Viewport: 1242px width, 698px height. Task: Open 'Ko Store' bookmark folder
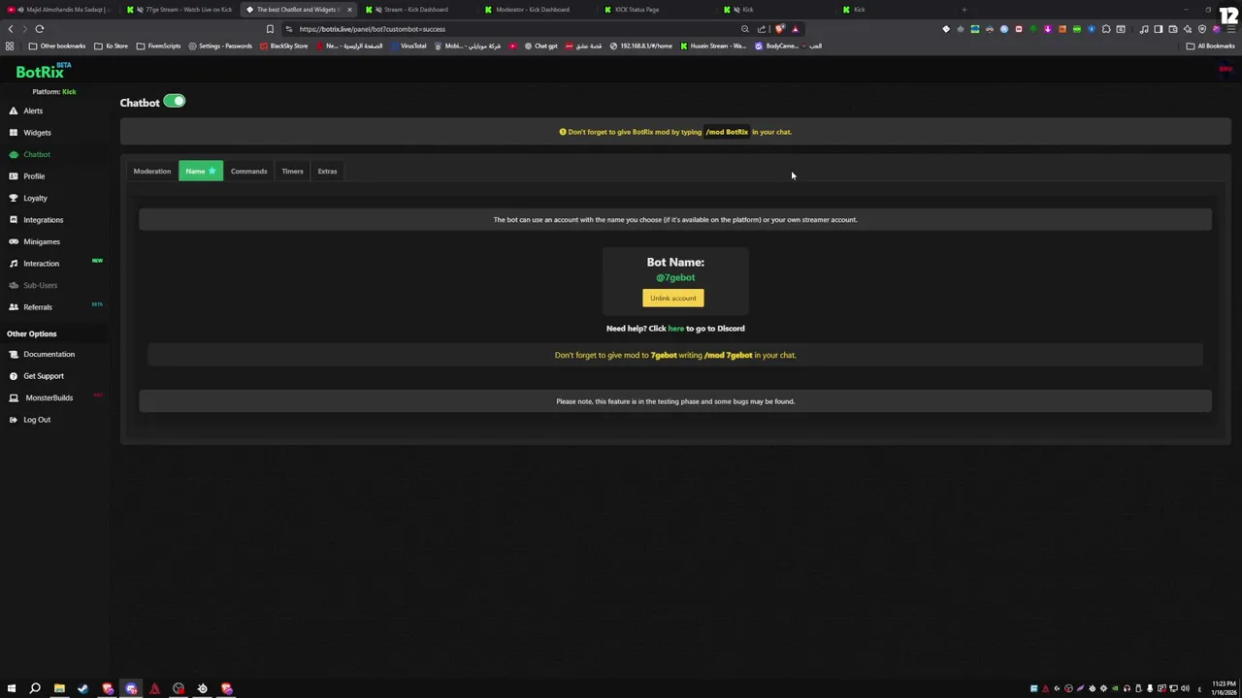pyautogui.click(x=111, y=46)
